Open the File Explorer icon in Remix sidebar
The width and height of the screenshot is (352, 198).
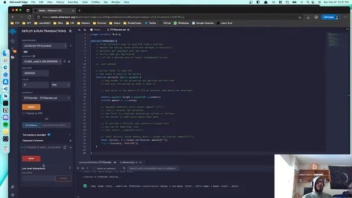click(x=13, y=41)
